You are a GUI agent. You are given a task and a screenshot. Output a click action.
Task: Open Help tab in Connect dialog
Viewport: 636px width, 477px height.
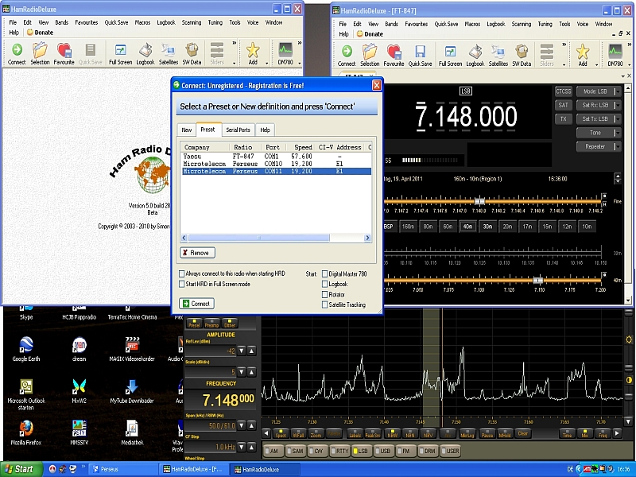266,130
